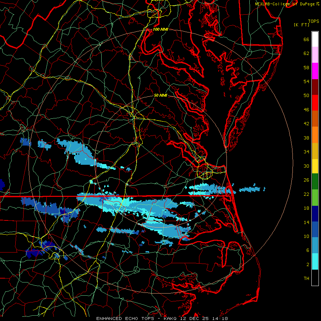Click the light pink legend swatch
The height and width of the screenshot is (321, 321).
[315, 55]
